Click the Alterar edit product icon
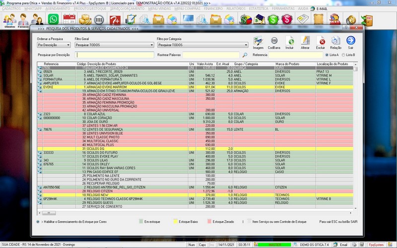 tap(305, 41)
